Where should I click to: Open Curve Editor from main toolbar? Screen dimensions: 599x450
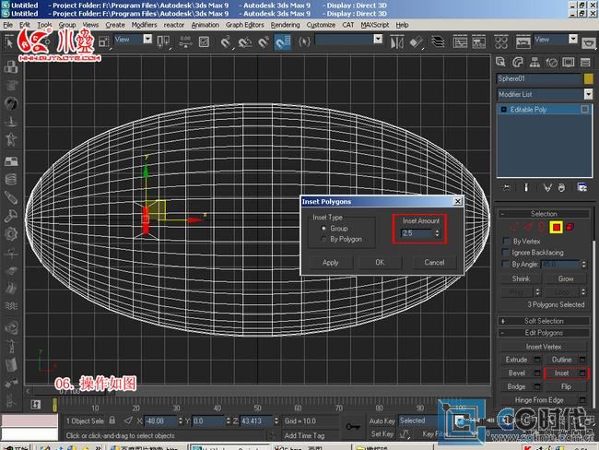[460, 41]
